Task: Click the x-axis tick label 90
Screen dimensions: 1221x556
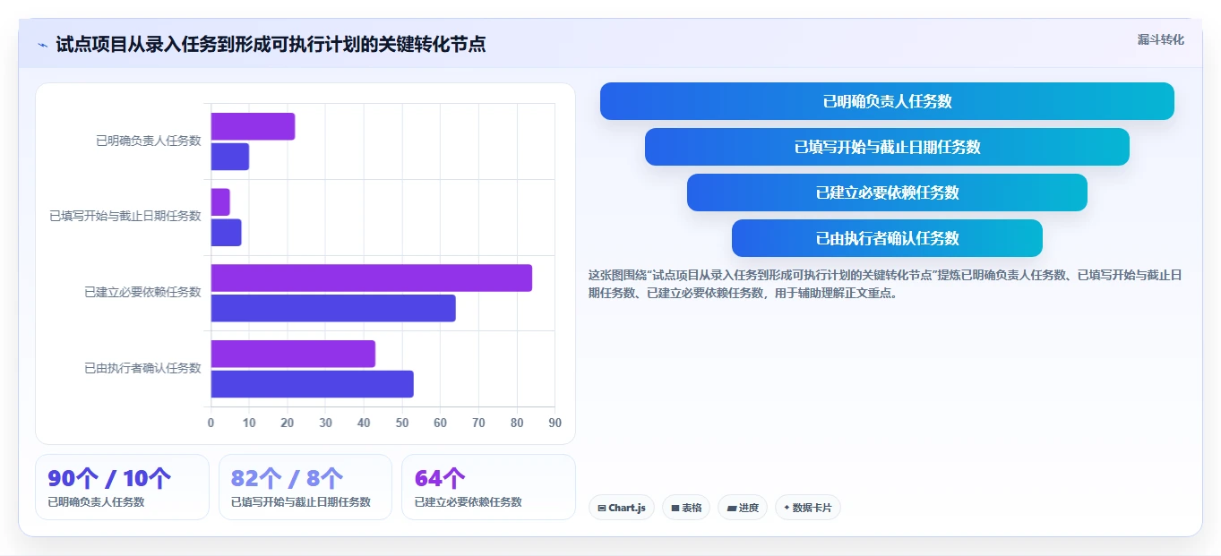Action: tap(555, 423)
